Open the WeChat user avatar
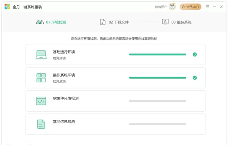 [172, 7]
